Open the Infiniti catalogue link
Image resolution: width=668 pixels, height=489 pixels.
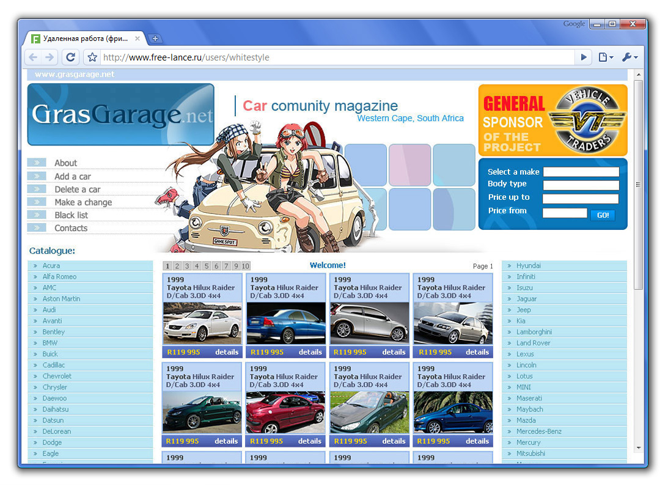[x=526, y=276]
